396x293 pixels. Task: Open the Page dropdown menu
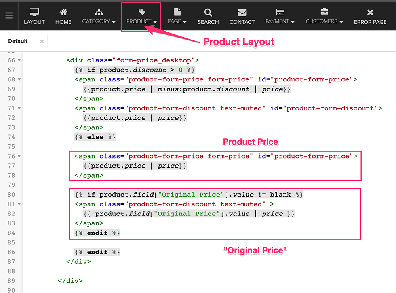177,21
